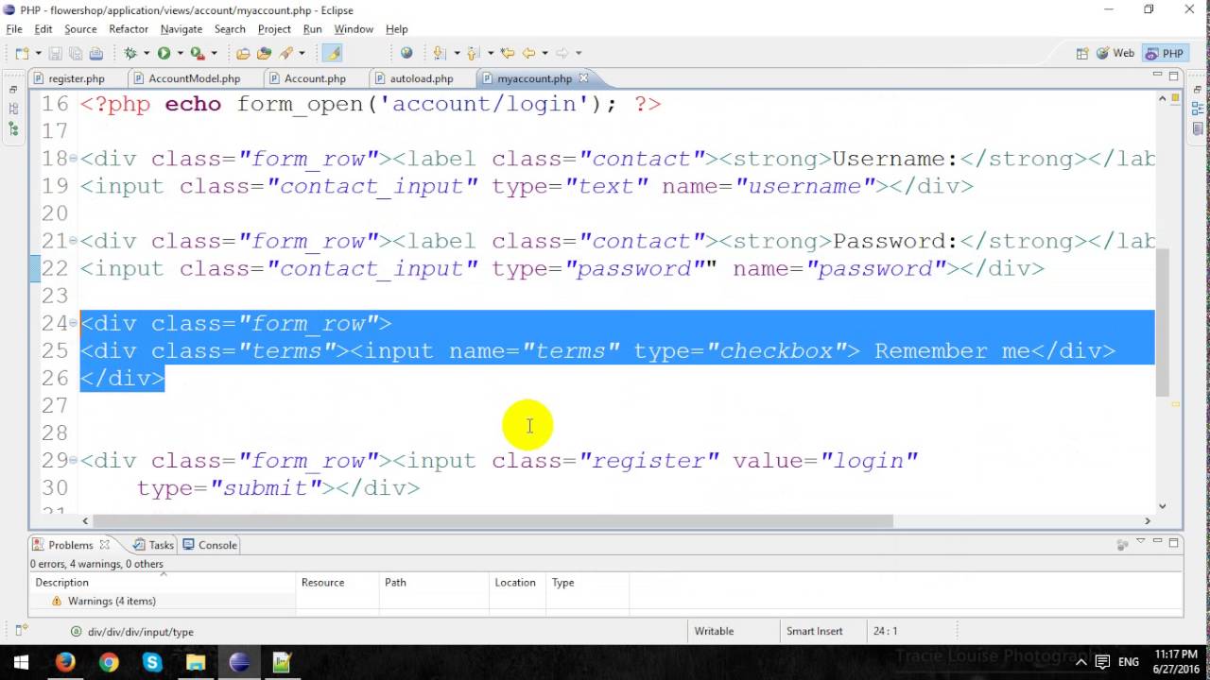Open the Debug dropdown arrow

coord(147,54)
